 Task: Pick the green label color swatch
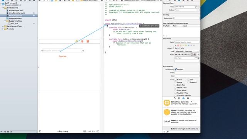(186, 46)
